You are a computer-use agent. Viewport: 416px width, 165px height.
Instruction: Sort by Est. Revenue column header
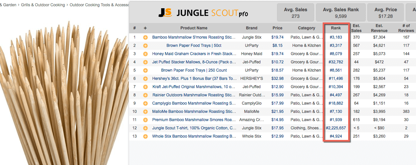pos(379,28)
